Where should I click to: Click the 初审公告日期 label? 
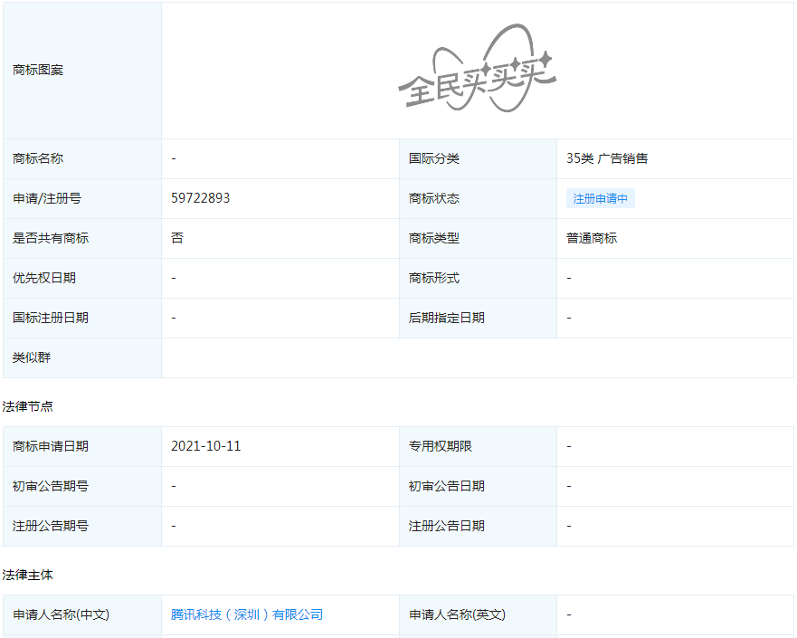point(447,486)
